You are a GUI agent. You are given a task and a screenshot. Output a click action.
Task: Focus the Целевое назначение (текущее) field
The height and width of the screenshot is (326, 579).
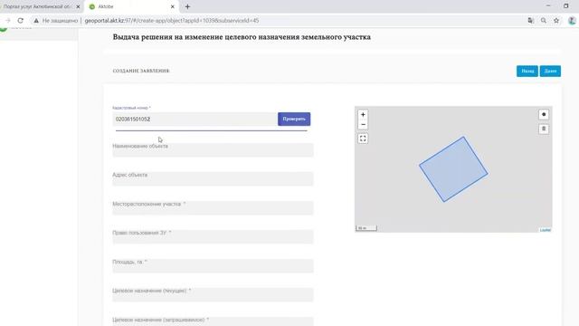click(213, 294)
